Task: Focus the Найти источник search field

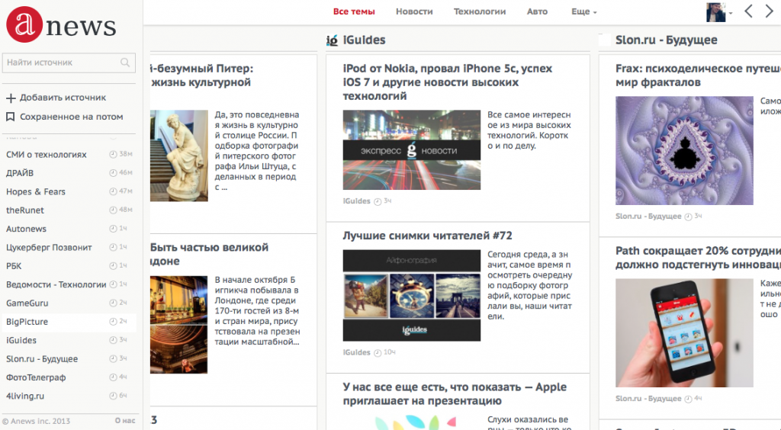Action: pos(69,63)
